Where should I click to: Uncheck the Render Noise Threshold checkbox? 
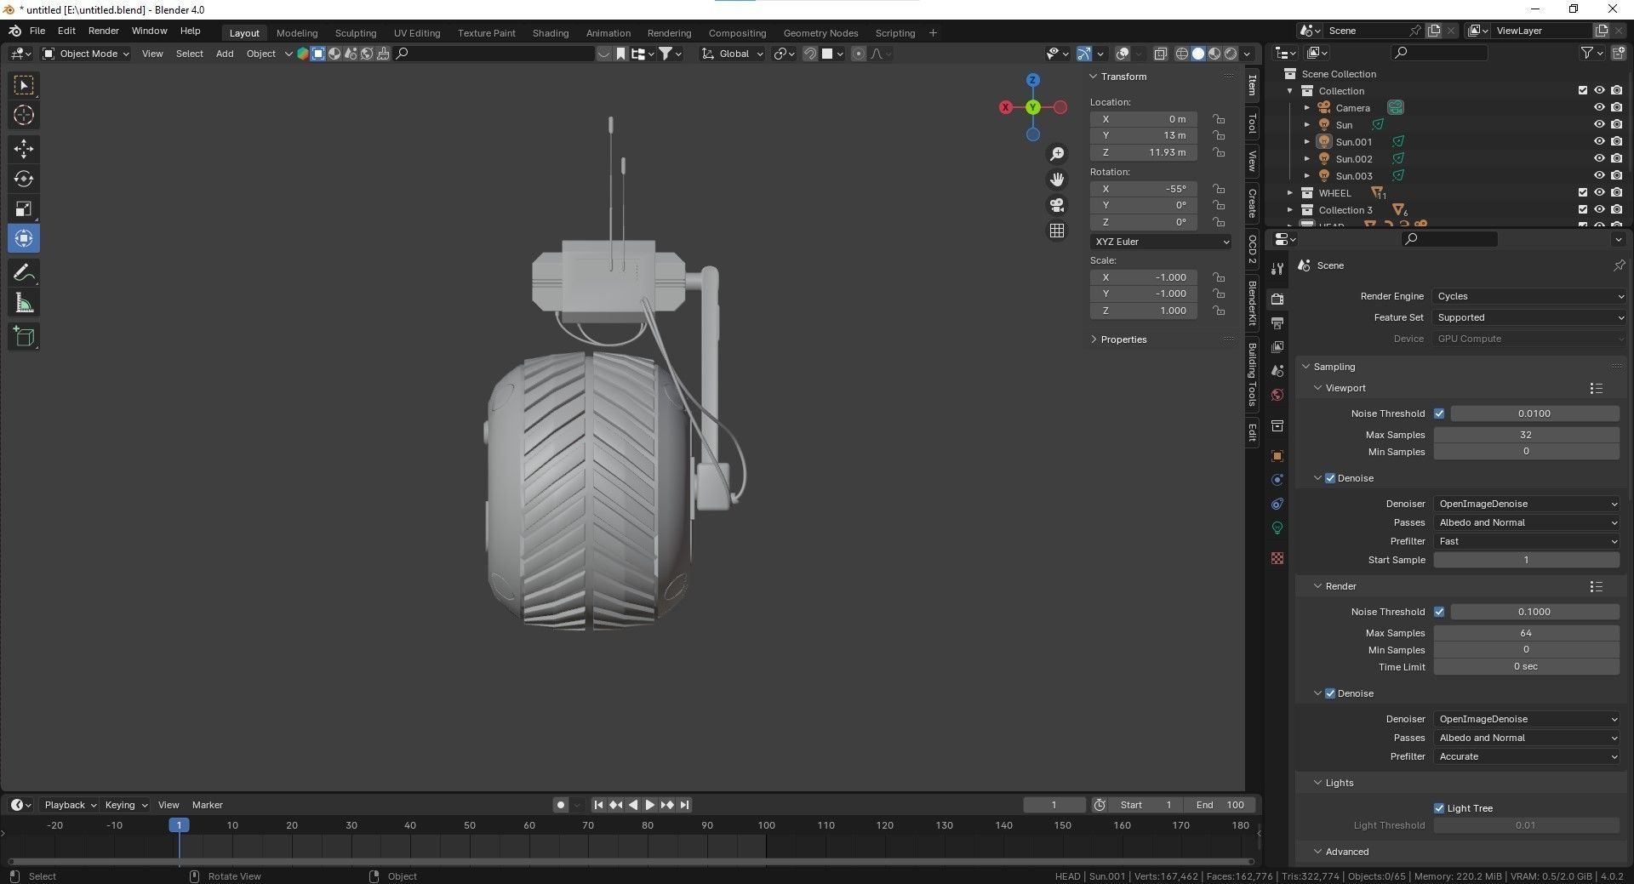(1439, 612)
